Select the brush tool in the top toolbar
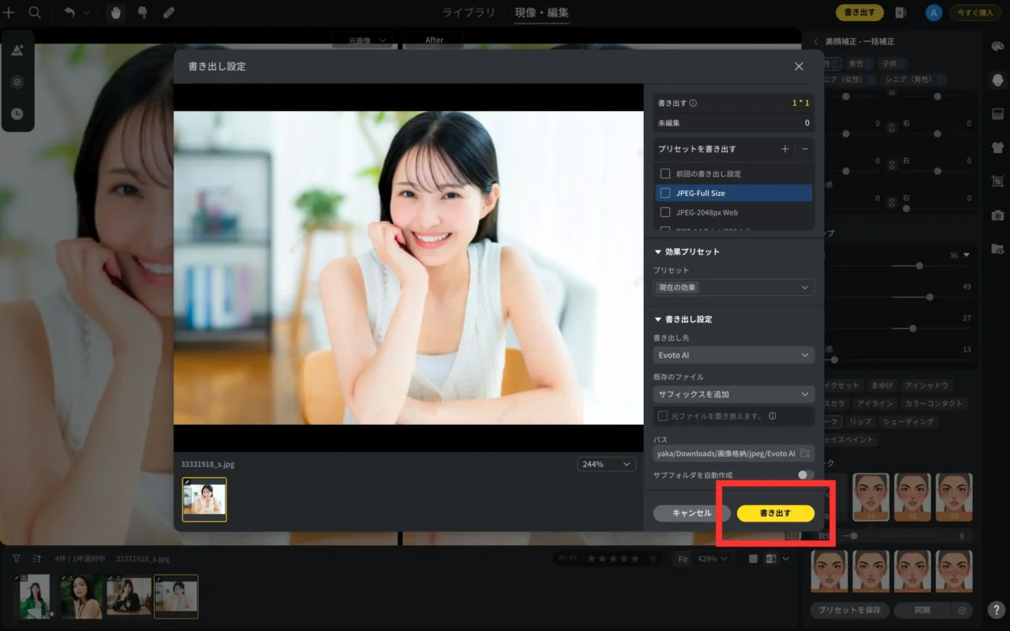 tap(142, 13)
